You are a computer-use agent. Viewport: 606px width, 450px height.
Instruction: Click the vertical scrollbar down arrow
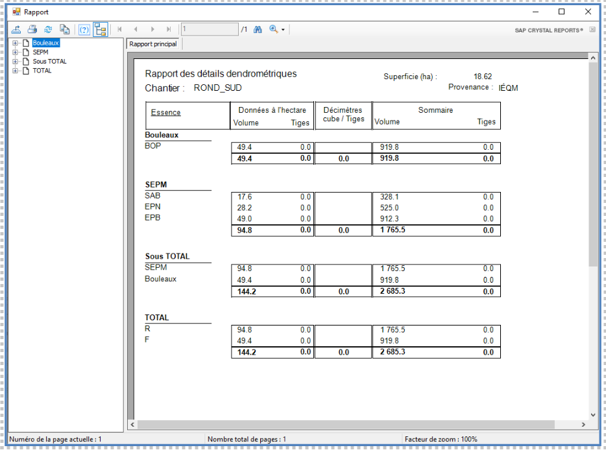click(592, 414)
